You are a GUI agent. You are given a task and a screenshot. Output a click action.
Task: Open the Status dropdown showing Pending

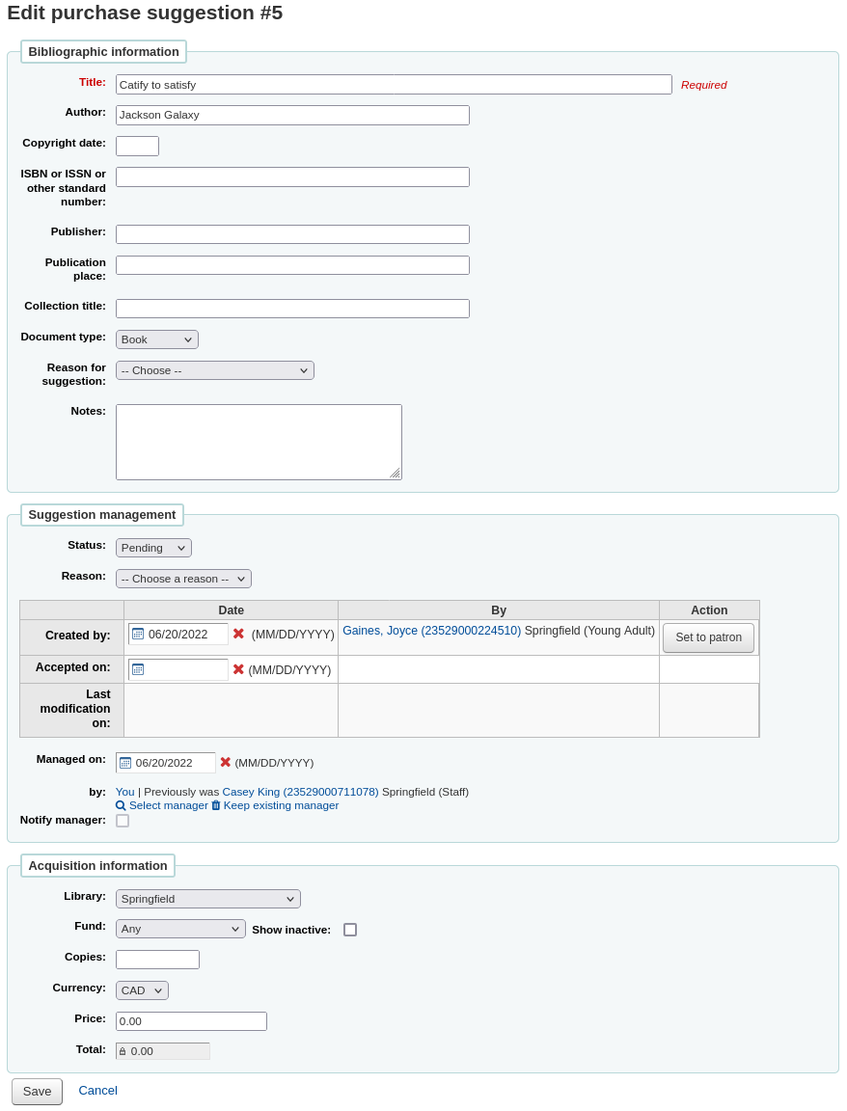152,547
